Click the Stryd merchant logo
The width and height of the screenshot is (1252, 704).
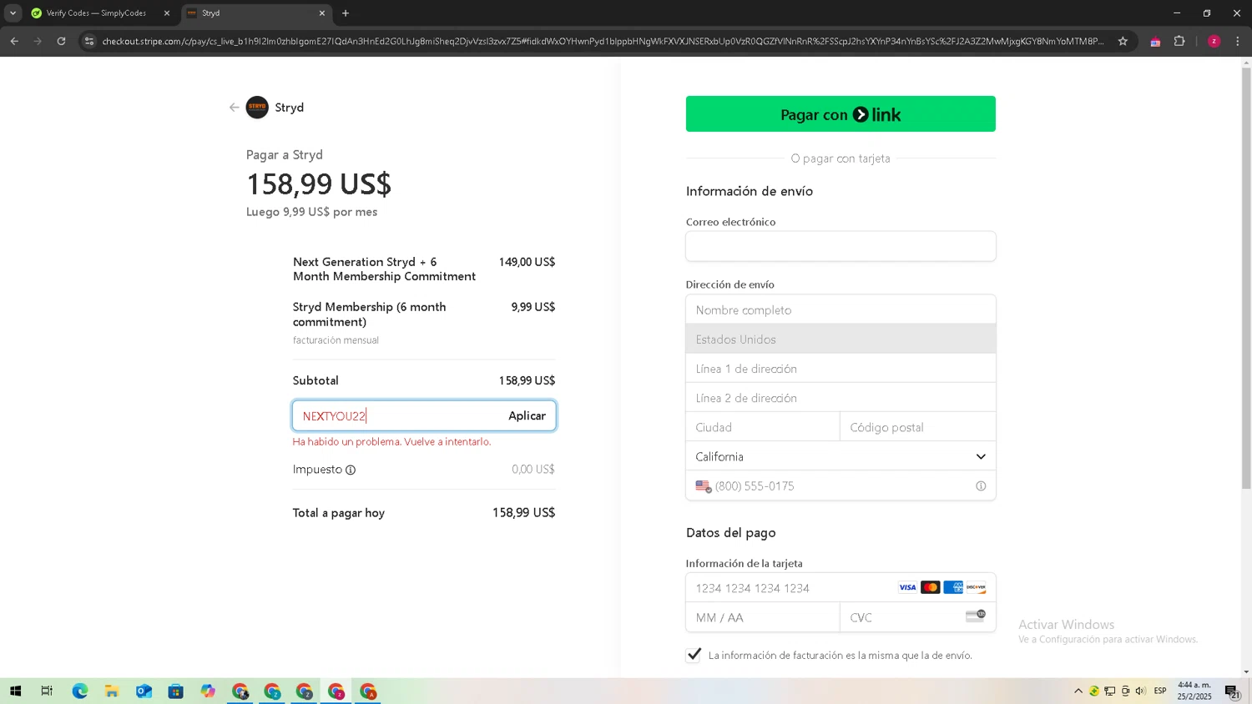(x=257, y=108)
